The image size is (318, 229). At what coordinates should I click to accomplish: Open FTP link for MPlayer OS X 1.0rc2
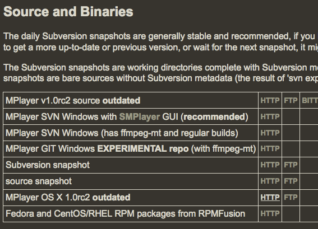pyautogui.click(x=291, y=197)
